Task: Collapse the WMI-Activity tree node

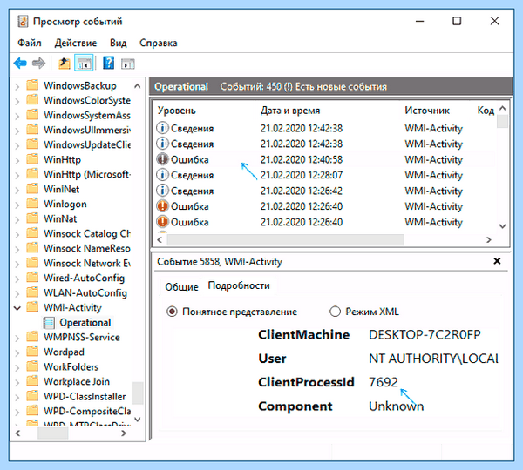Action: click(x=17, y=308)
